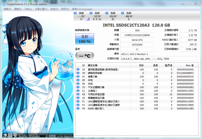Click the 良好 100 % health status button

tap(85, 39)
